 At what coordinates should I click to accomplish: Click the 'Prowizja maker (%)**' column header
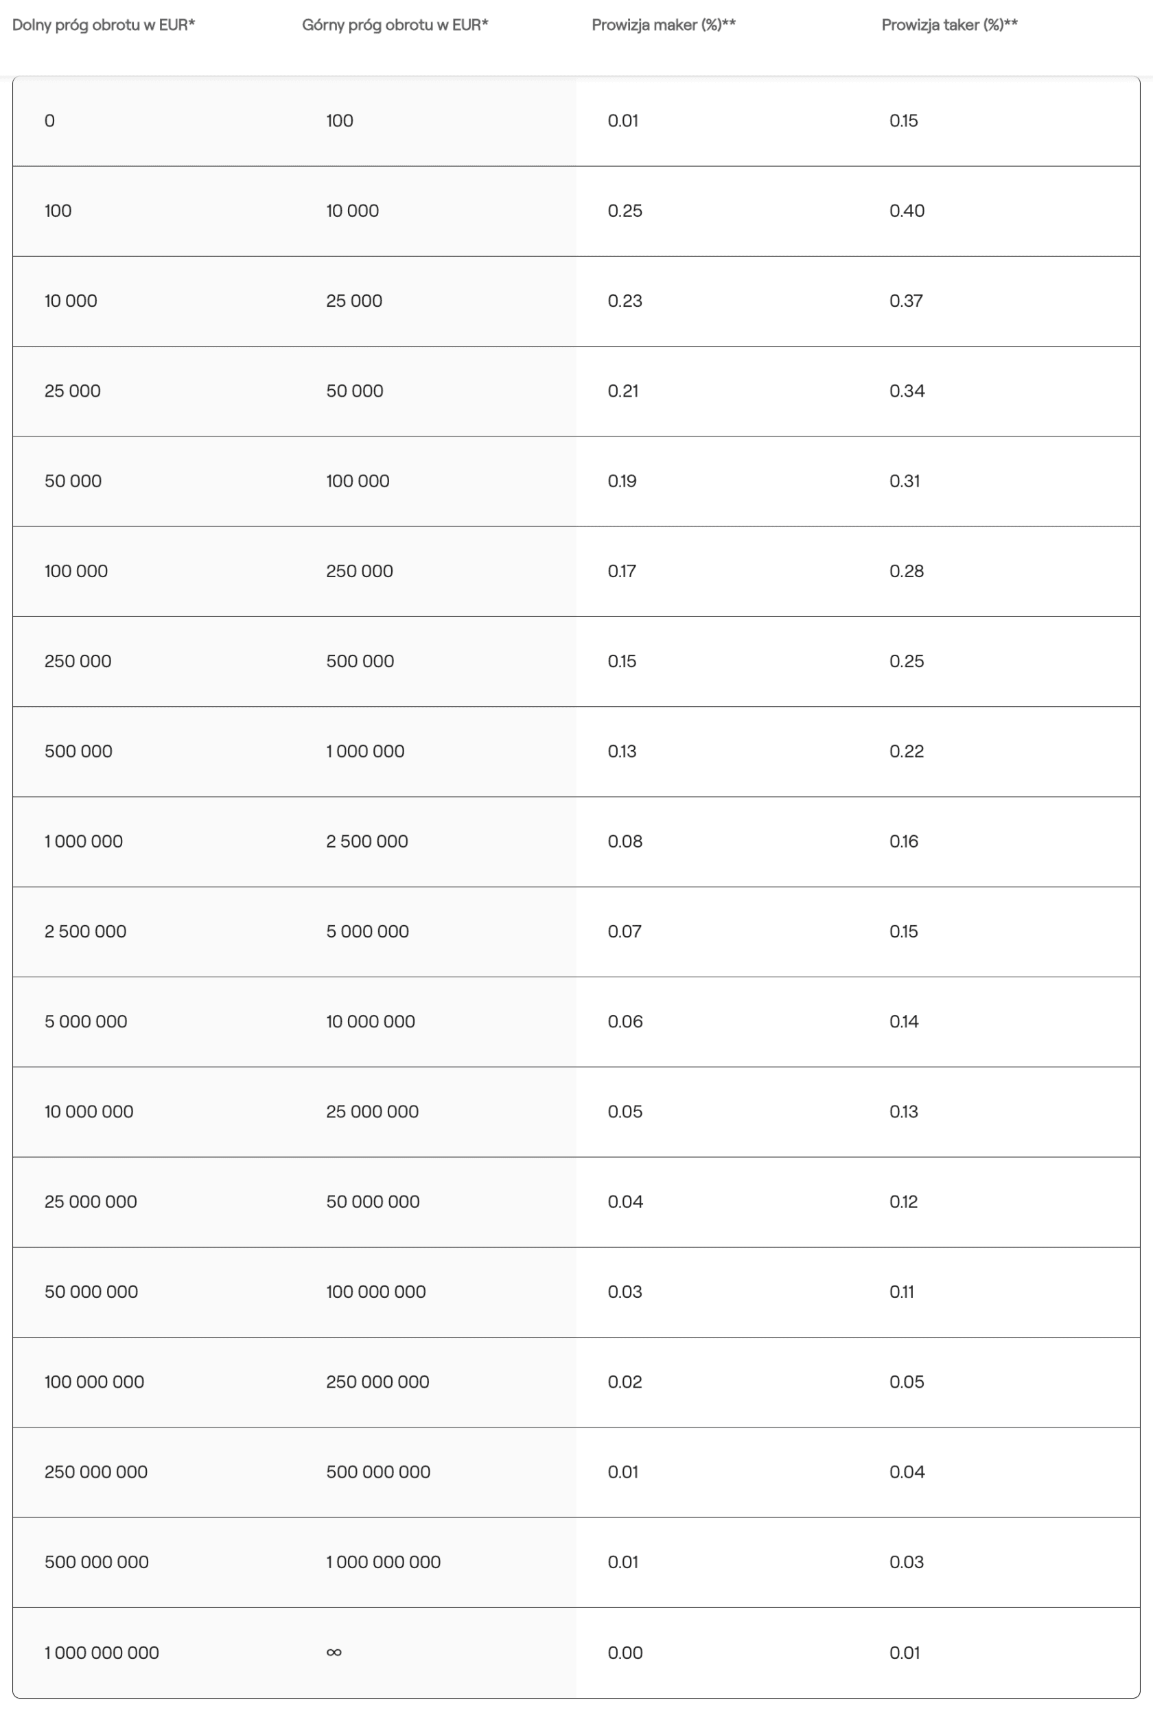click(x=663, y=25)
